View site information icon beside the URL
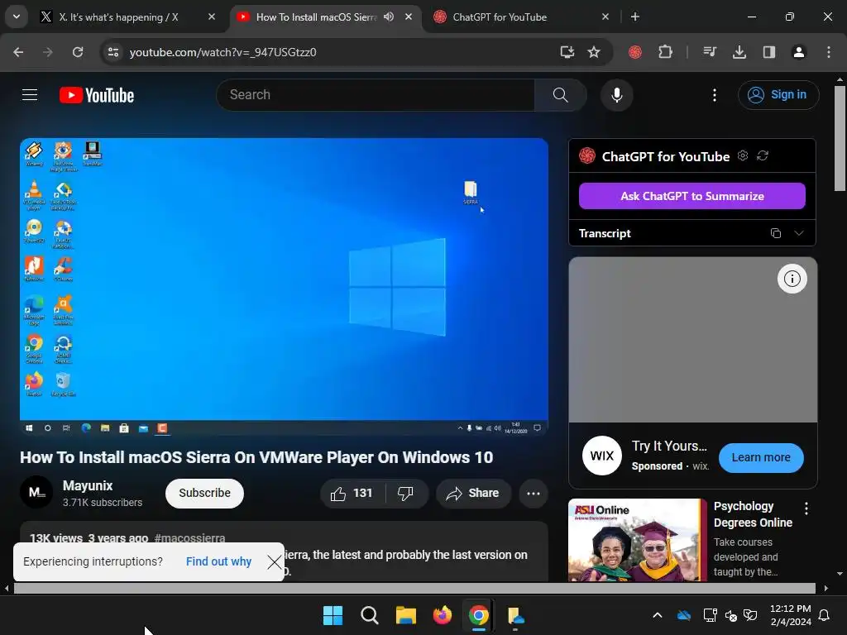 (112, 52)
